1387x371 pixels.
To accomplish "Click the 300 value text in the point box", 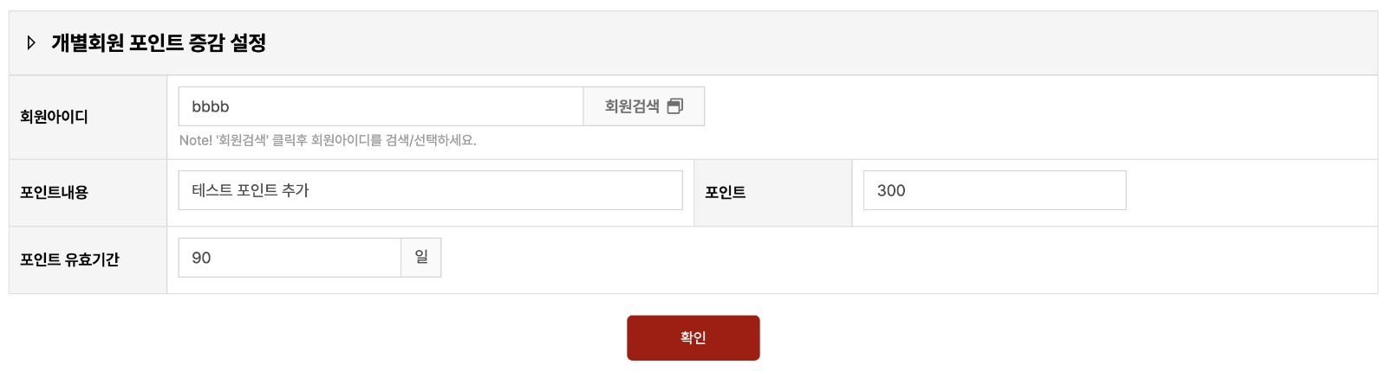I will tap(891, 191).
